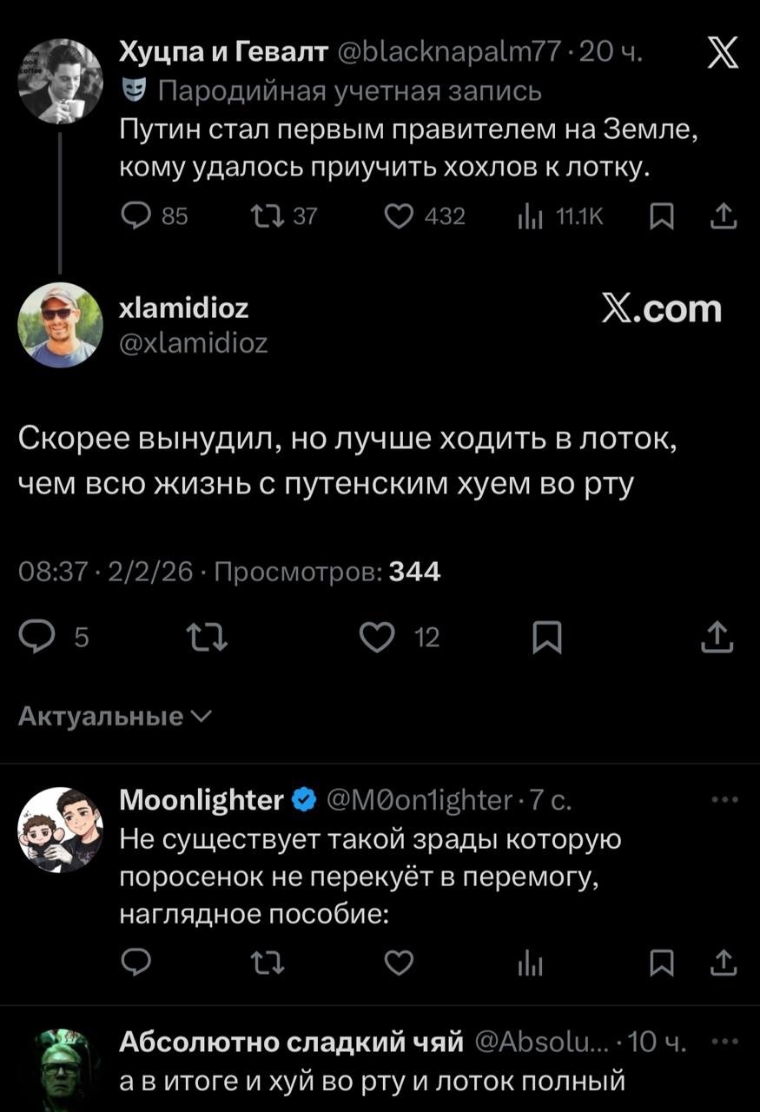Open the @xlamidioz profile handle
The height and width of the screenshot is (1112, 760).
[191, 344]
